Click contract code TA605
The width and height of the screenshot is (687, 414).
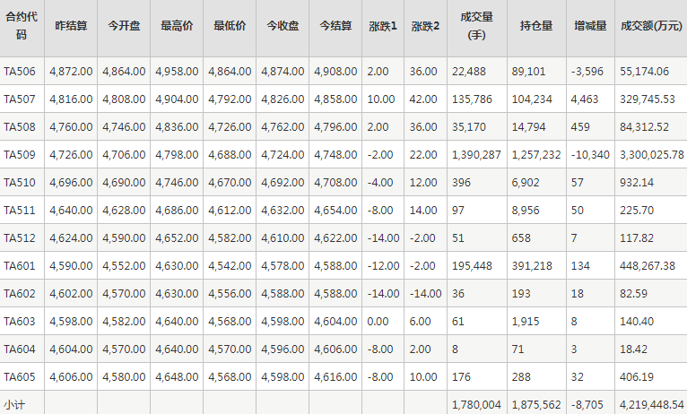pyautogui.click(x=20, y=377)
